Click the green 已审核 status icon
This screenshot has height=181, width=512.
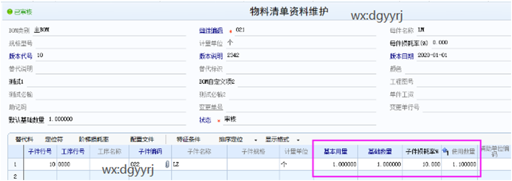coord(9,13)
